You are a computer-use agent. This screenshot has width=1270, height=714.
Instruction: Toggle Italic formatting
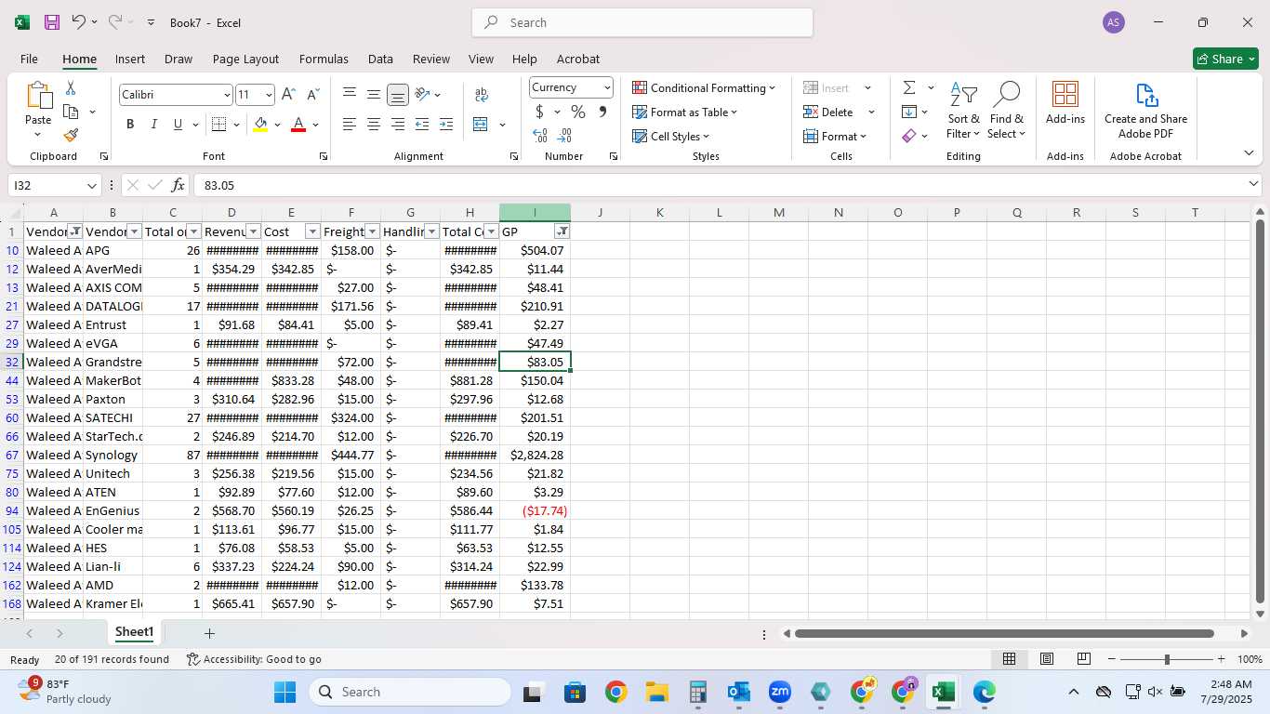(153, 124)
